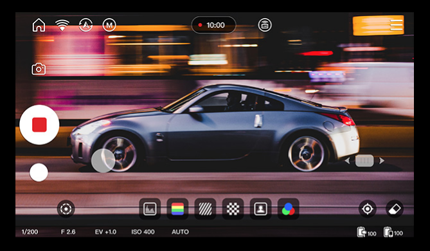
Task: Toggle zebra stripes exposure overlay
Action: 205,209
